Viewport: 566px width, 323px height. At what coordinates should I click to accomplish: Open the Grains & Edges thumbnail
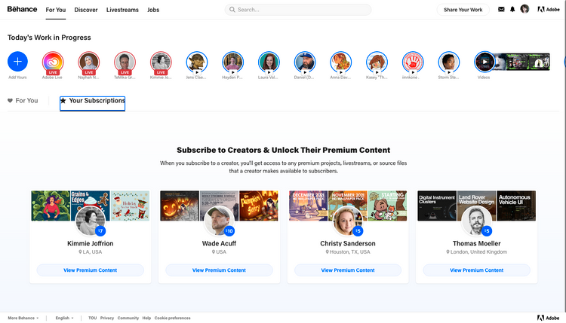tap(91, 206)
